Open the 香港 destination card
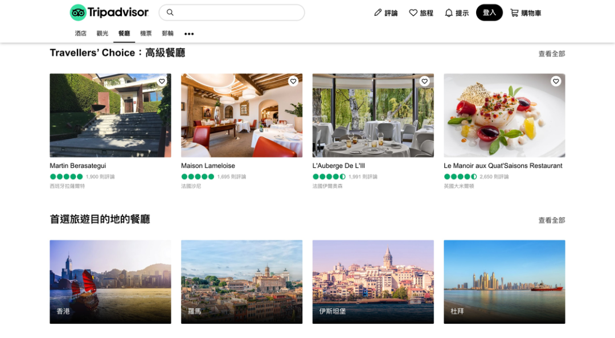This screenshot has width=615, height=338. pos(110,282)
